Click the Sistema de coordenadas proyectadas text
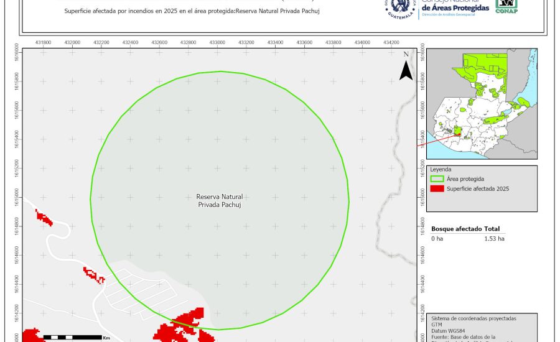This screenshot has width=560, height=342. click(474, 318)
